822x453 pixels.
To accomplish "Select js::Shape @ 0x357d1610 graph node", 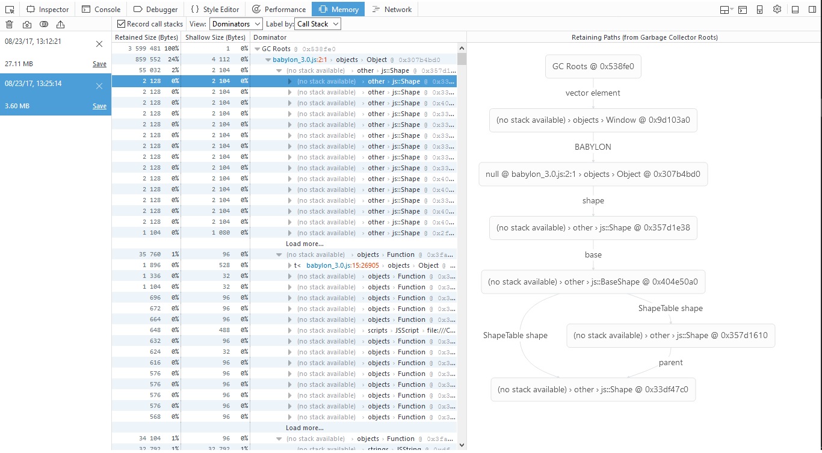I will click(671, 336).
